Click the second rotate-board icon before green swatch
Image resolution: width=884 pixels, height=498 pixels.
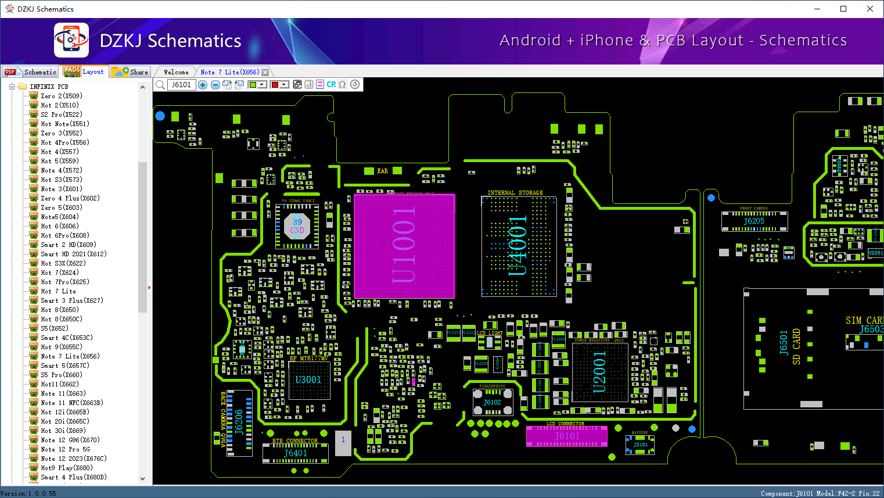239,85
